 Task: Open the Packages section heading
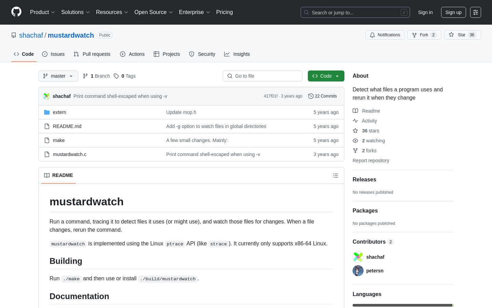pyautogui.click(x=365, y=211)
